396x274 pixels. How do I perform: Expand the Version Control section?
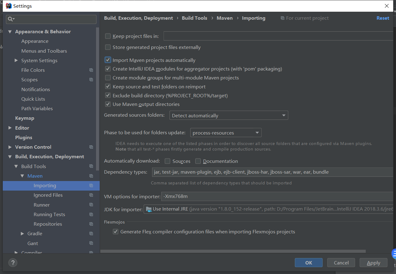click(10, 147)
